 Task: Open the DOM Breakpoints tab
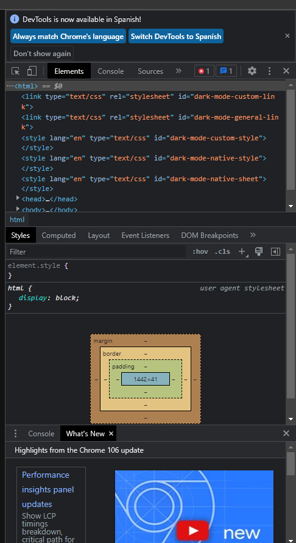[x=210, y=236]
